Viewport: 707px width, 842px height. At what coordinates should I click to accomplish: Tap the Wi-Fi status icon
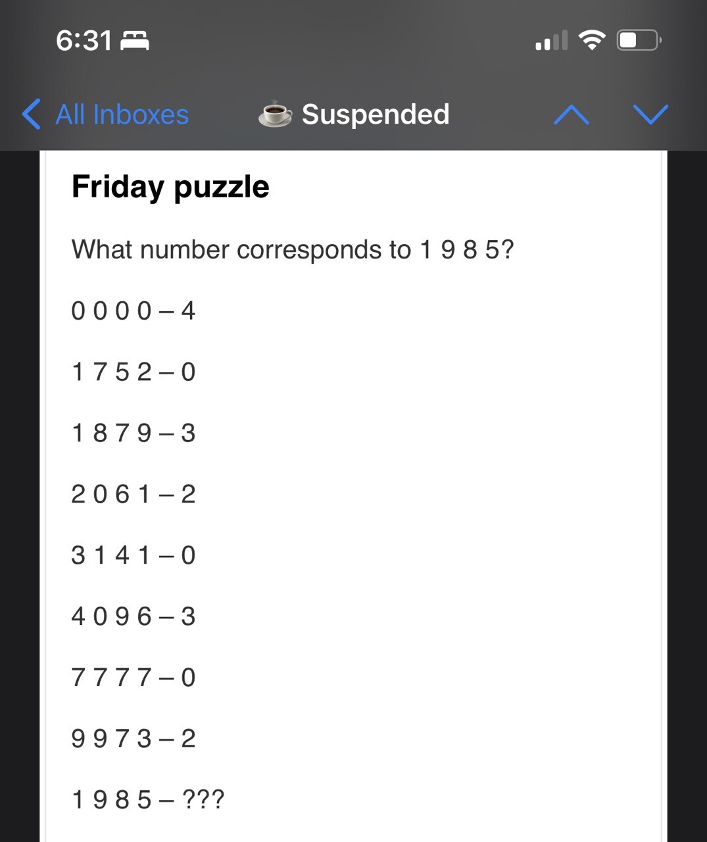[x=592, y=41]
